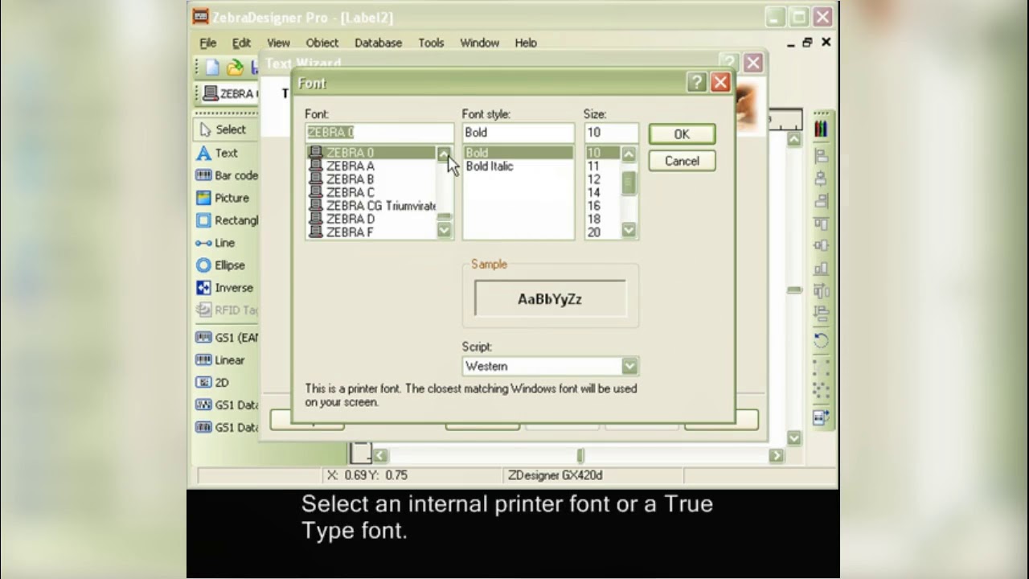
Task: Click Cancel in Font dialog
Action: pos(682,161)
